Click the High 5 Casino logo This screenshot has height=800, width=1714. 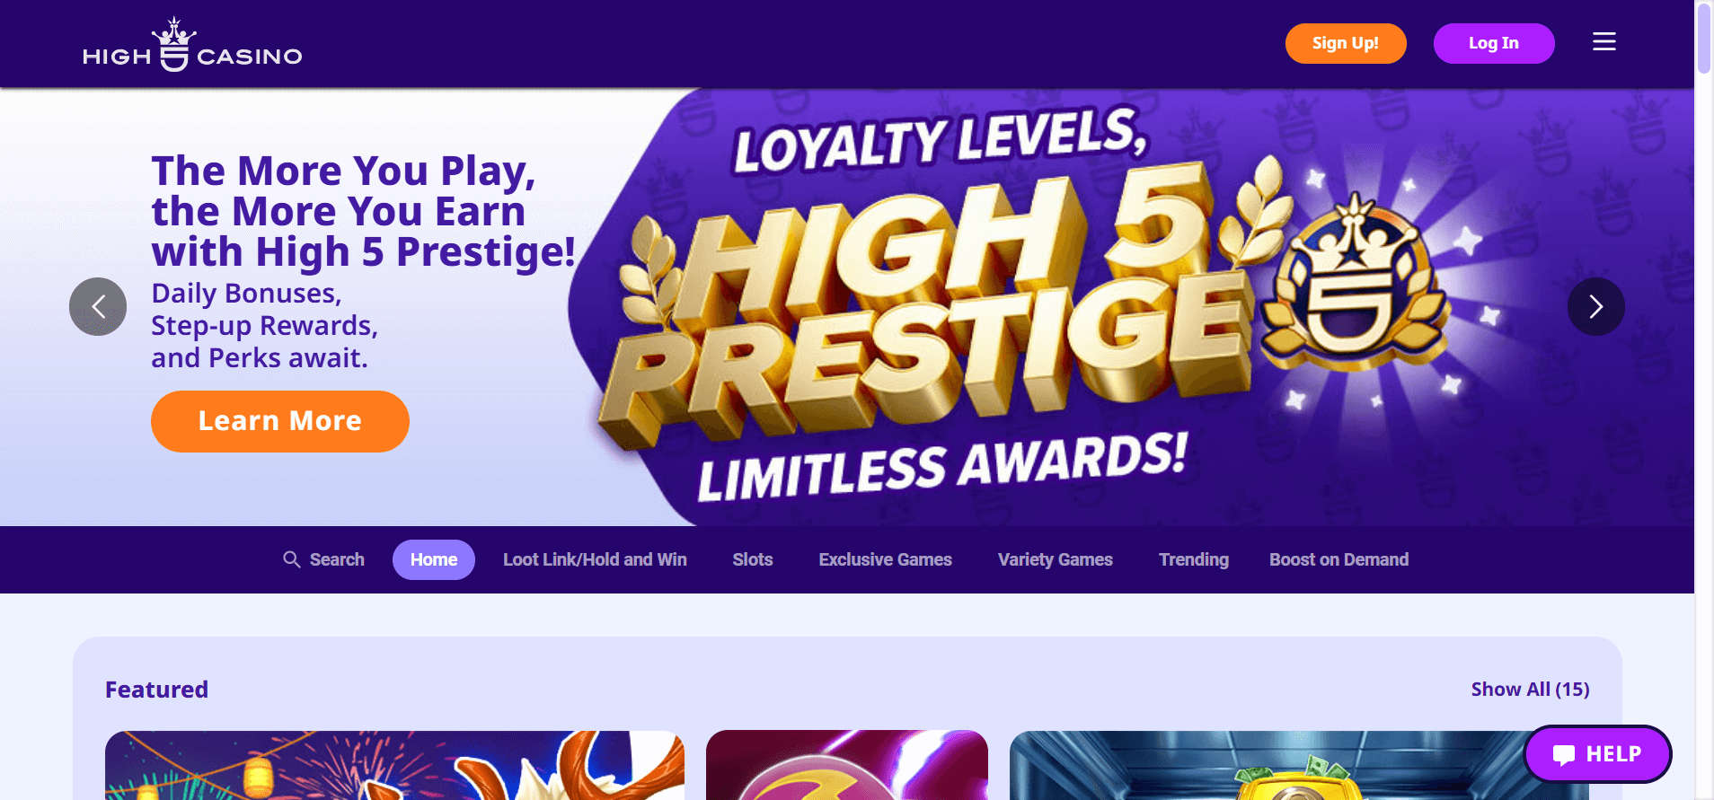pyautogui.click(x=192, y=44)
